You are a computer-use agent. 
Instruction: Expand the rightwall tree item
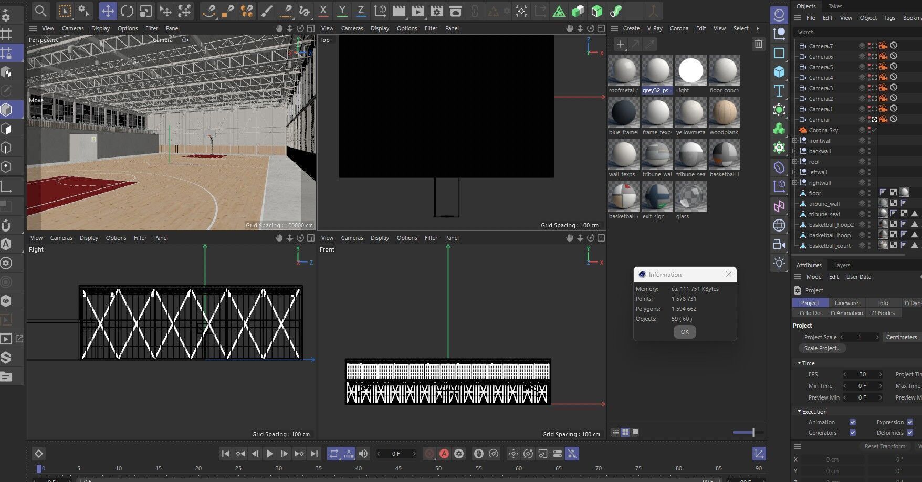[x=795, y=183]
